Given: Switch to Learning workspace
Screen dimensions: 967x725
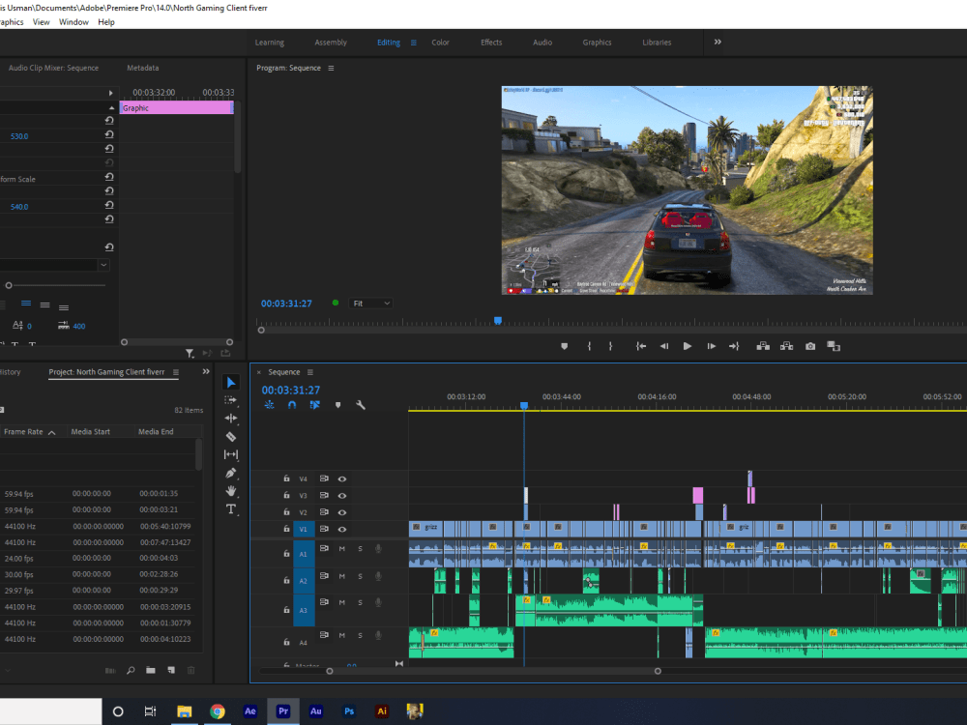Looking at the screenshot, I should point(270,43).
